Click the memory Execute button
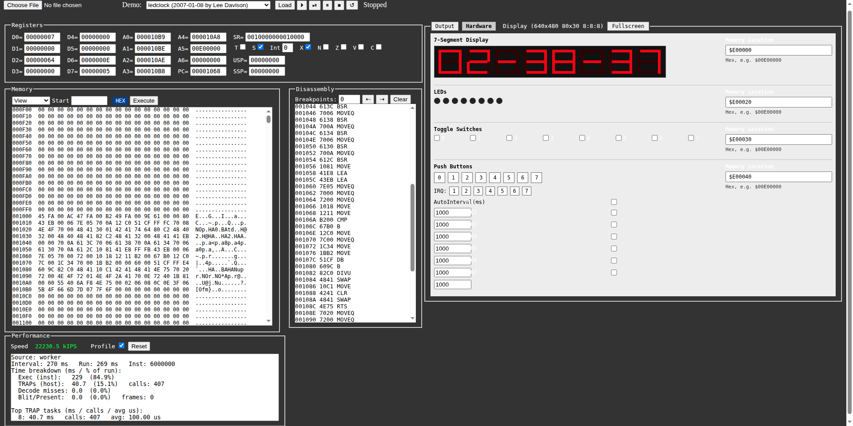This screenshot has width=853, height=426. tap(144, 101)
